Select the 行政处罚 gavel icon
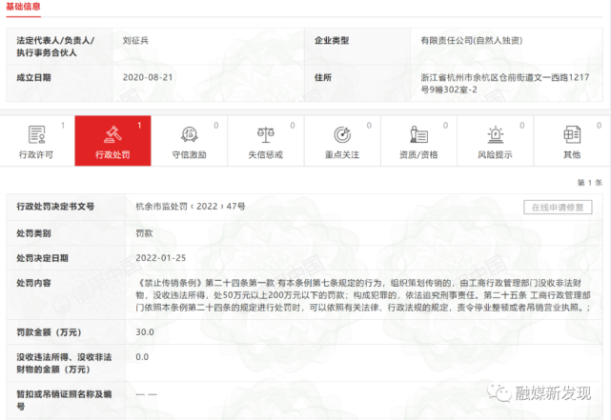Screen dimensions: 611x420 click(112, 134)
